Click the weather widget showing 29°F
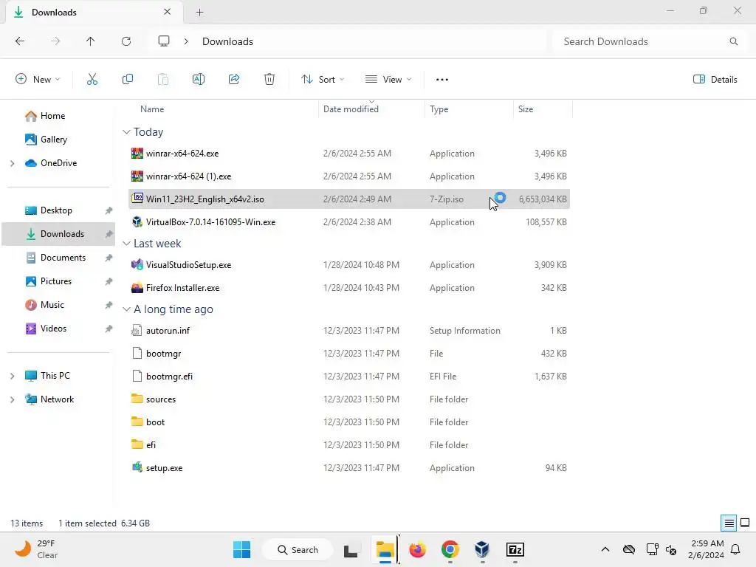The width and height of the screenshot is (756, 567). tap(36, 549)
